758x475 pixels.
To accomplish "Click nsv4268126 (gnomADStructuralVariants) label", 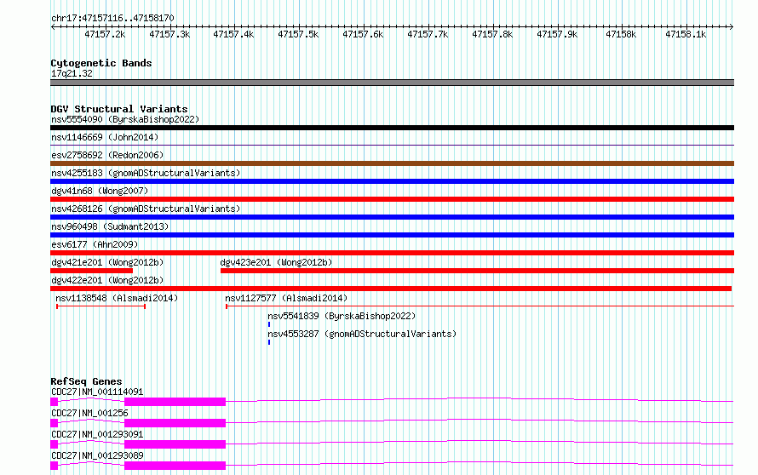I will click(x=146, y=209).
